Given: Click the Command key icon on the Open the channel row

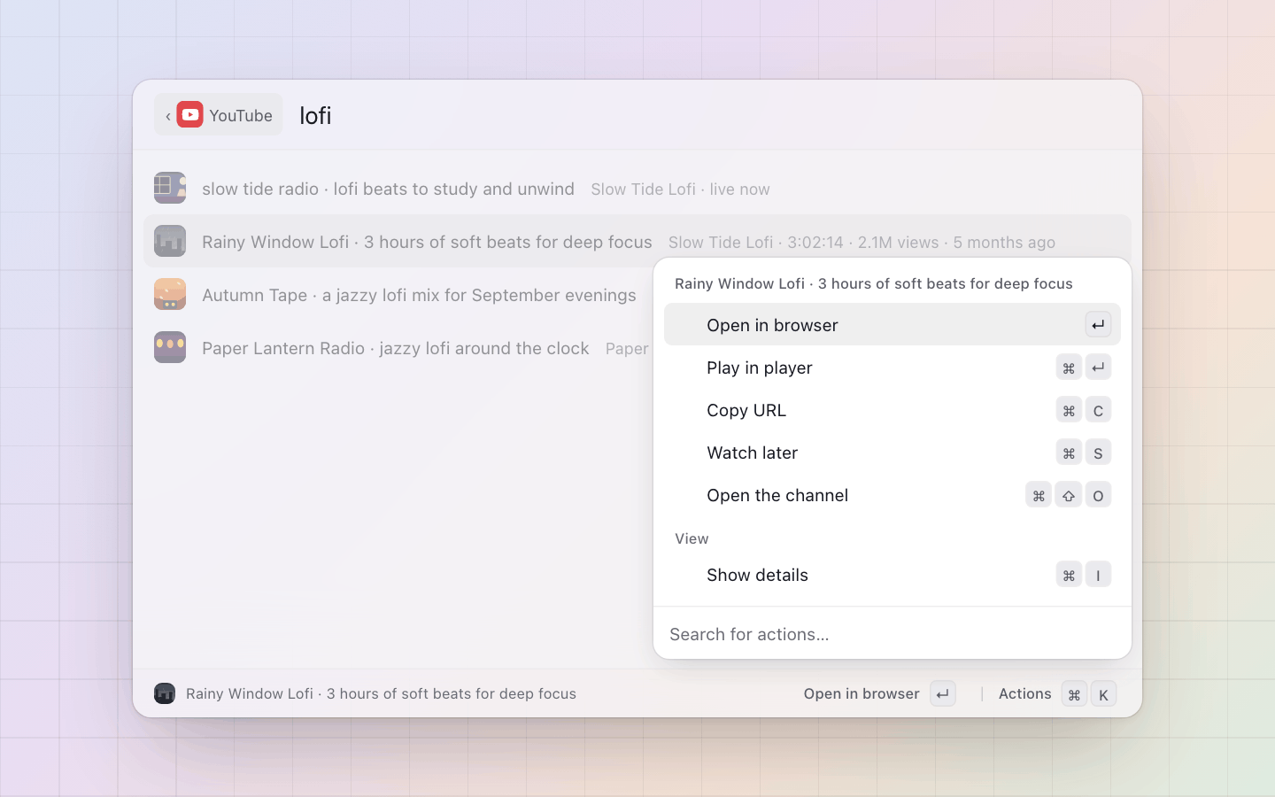Looking at the screenshot, I should [1039, 495].
